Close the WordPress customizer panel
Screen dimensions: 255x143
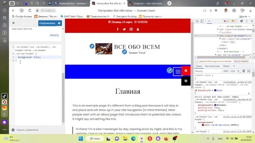pyautogui.click(x=14, y=23)
